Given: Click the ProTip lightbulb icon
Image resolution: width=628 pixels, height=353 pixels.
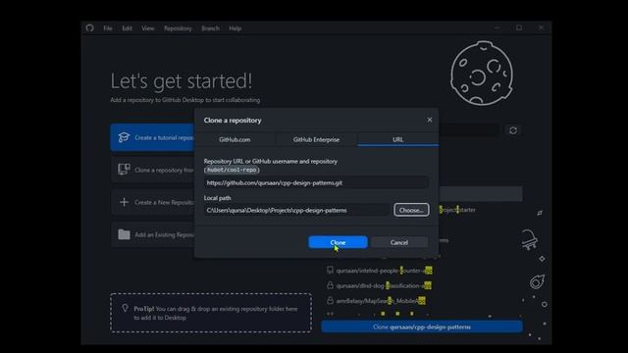Looking at the screenshot, I should [x=125, y=308].
